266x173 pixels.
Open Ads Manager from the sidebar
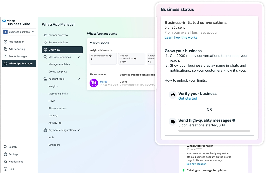[16, 42]
